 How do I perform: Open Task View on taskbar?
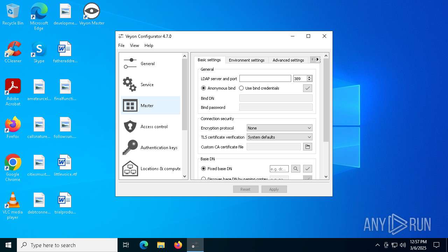click(126, 245)
